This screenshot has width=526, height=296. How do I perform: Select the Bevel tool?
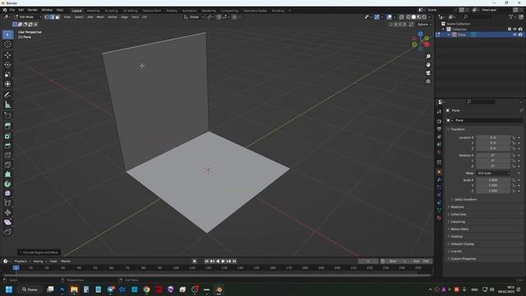point(7,146)
